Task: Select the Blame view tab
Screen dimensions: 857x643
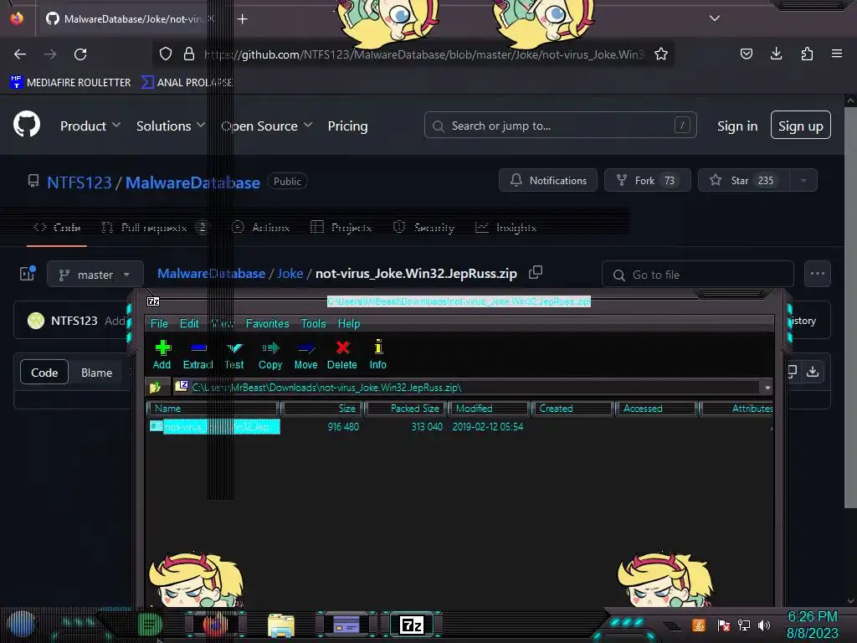Action: 97,373
